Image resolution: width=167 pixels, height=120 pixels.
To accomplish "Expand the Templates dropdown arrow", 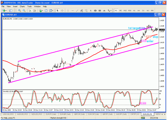I will point(53,11).
